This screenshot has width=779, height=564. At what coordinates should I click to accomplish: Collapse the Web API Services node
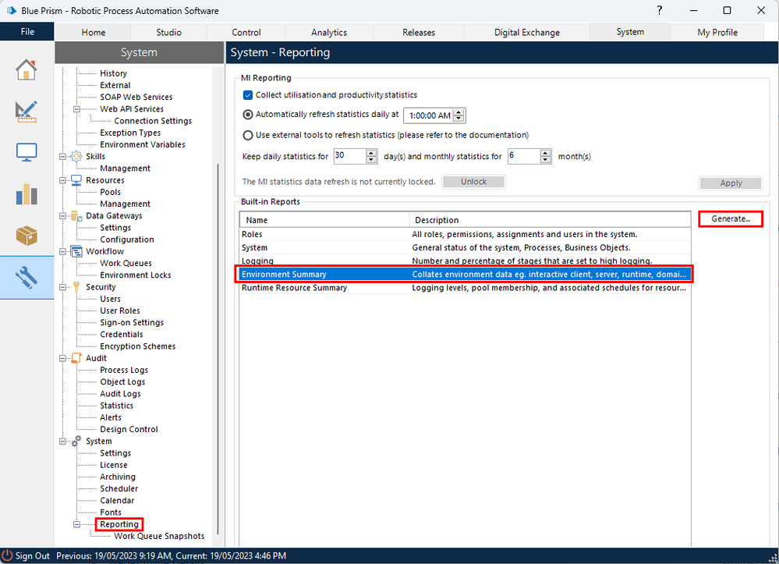pyautogui.click(x=76, y=109)
